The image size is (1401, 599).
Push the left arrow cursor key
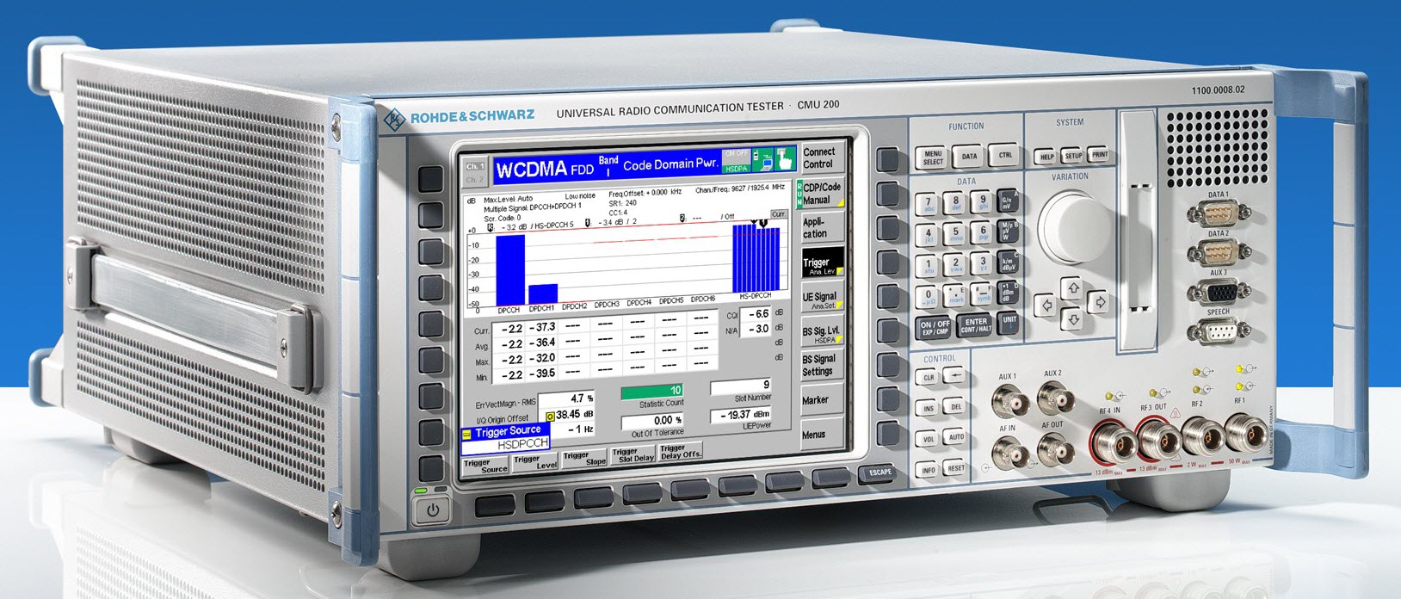coord(1045,305)
